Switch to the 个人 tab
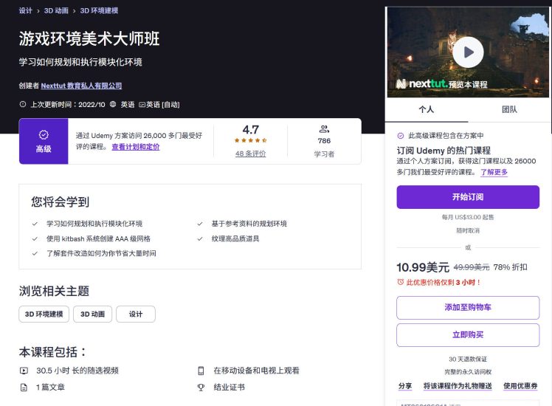This screenshot has height=406, width=552. pos(427,109)
